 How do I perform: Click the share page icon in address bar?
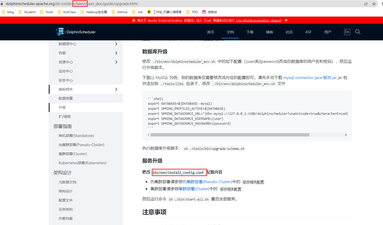[x=366, y=4]
